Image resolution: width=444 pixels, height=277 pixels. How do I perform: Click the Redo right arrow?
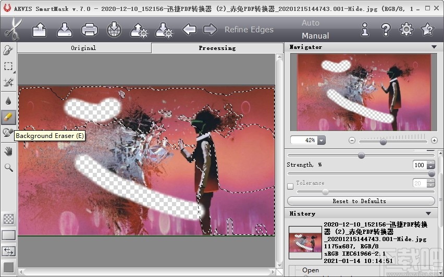(210, 29)
